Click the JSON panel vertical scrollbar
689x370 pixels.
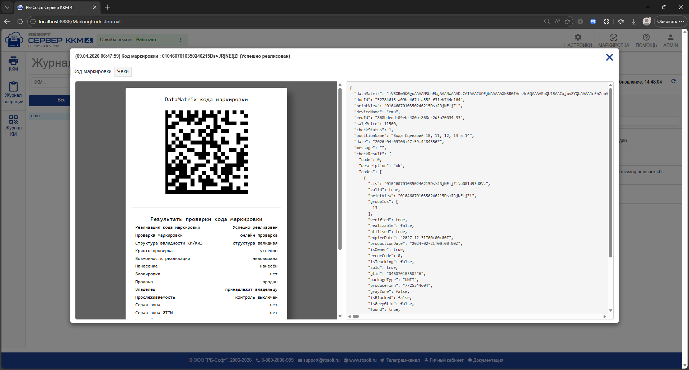click(x=610, y=173)
